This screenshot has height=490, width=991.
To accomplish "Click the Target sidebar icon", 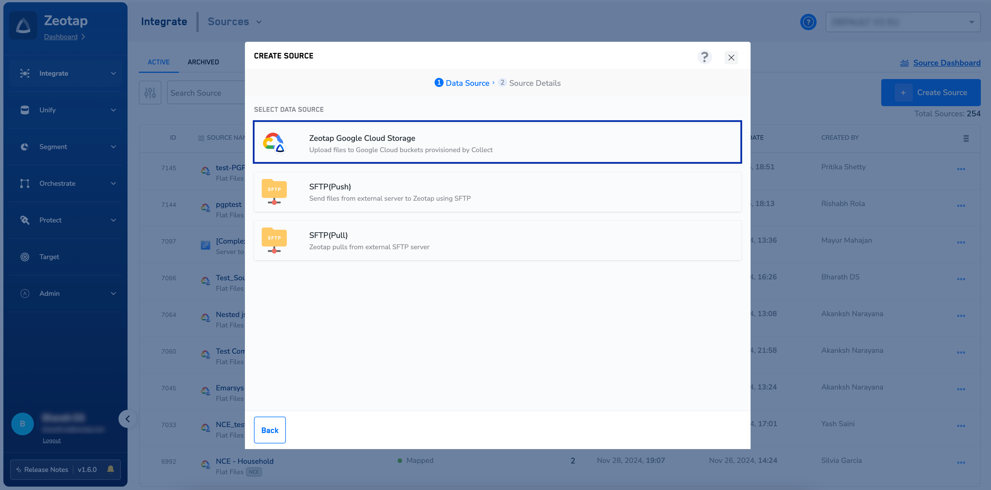I will coord(25,257).
